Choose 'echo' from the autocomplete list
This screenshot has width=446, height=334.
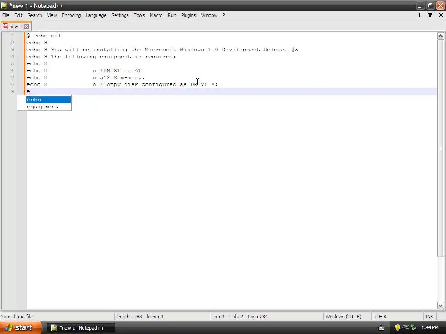pyautogui.click(x=48, y=100)
